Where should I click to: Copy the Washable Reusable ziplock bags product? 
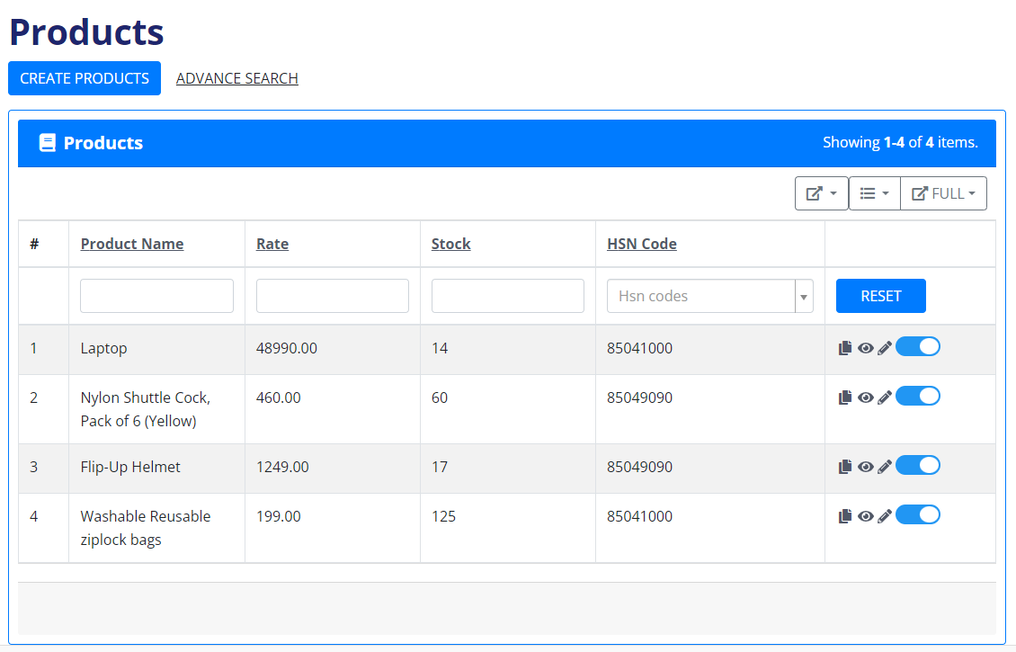pyautogui.click(x=844, y=516)
